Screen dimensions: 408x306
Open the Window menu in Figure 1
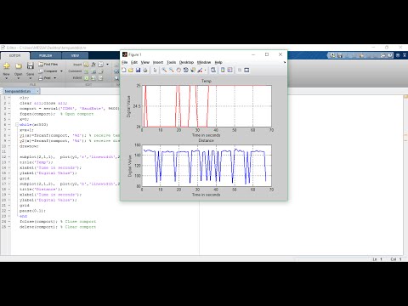click(x=204, y=62)
